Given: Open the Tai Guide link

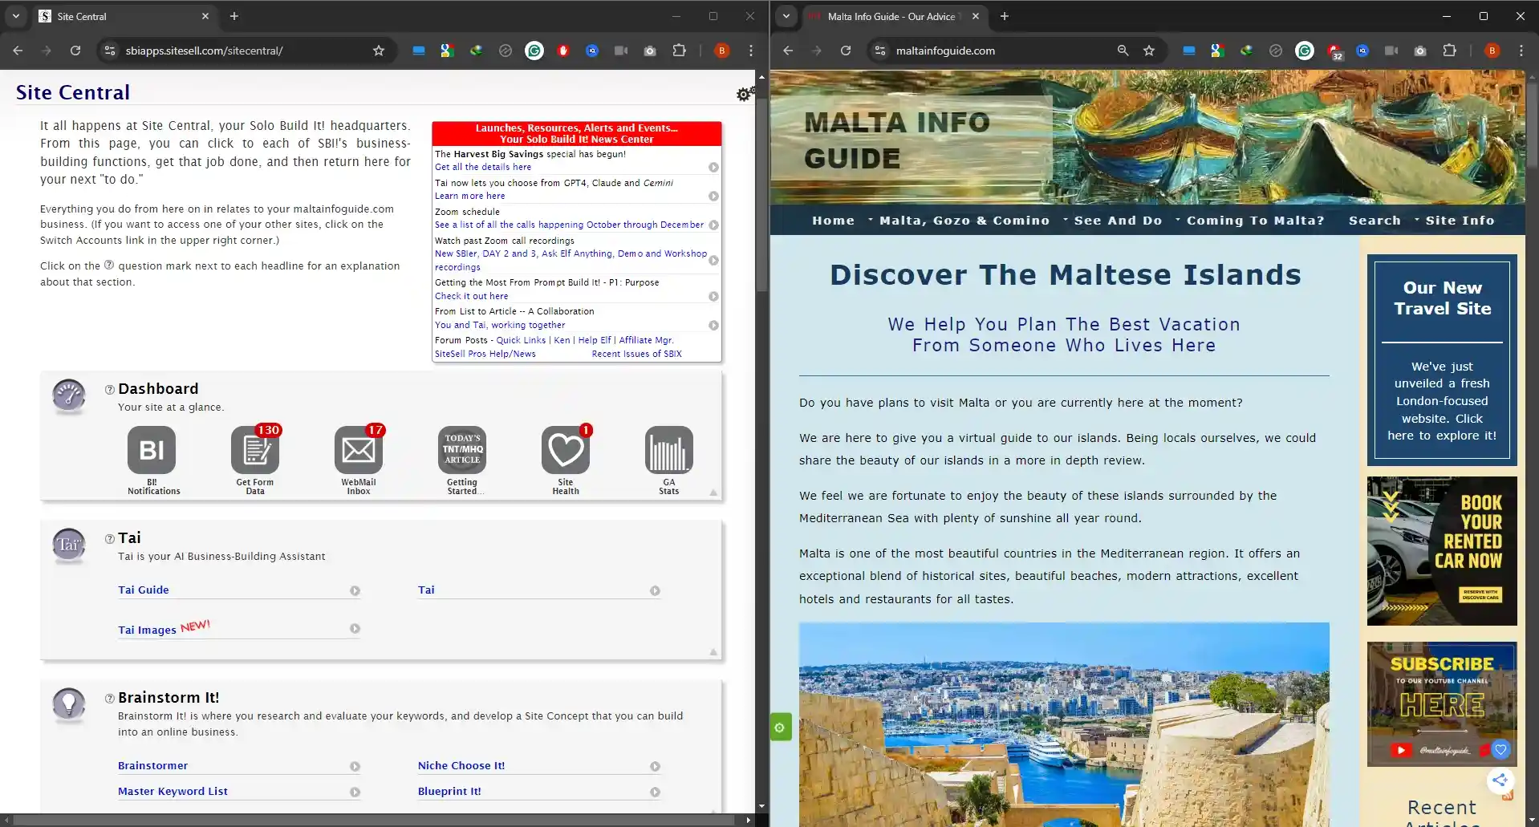Looking at the screenshot, I should point(144,590).
